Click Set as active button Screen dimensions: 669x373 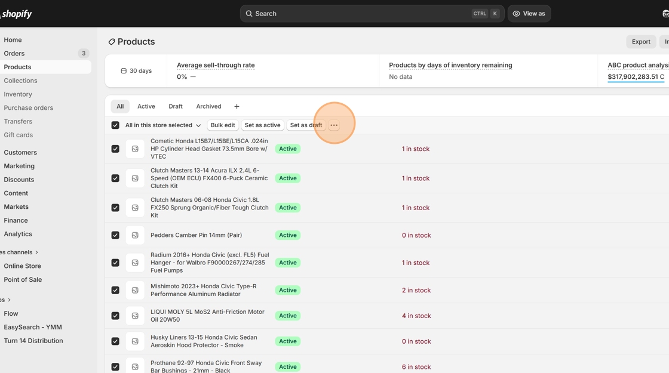(x=262, y=125)
